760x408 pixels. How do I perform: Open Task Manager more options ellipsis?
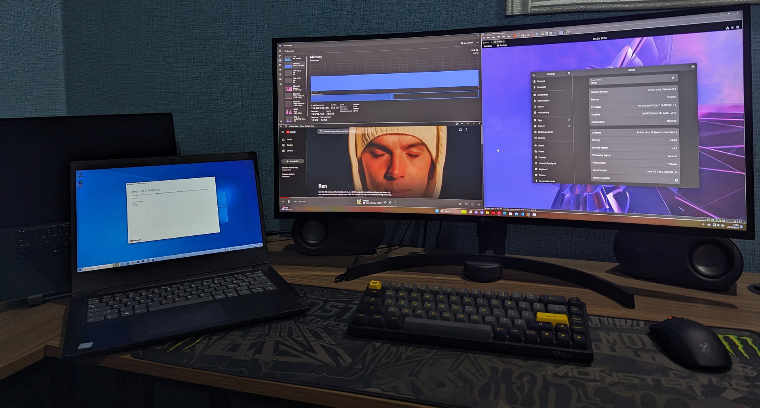click(478, 42)
